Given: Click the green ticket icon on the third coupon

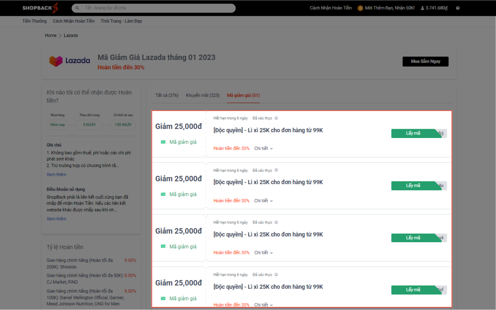Looking at the screenshot, I should 163,246.
